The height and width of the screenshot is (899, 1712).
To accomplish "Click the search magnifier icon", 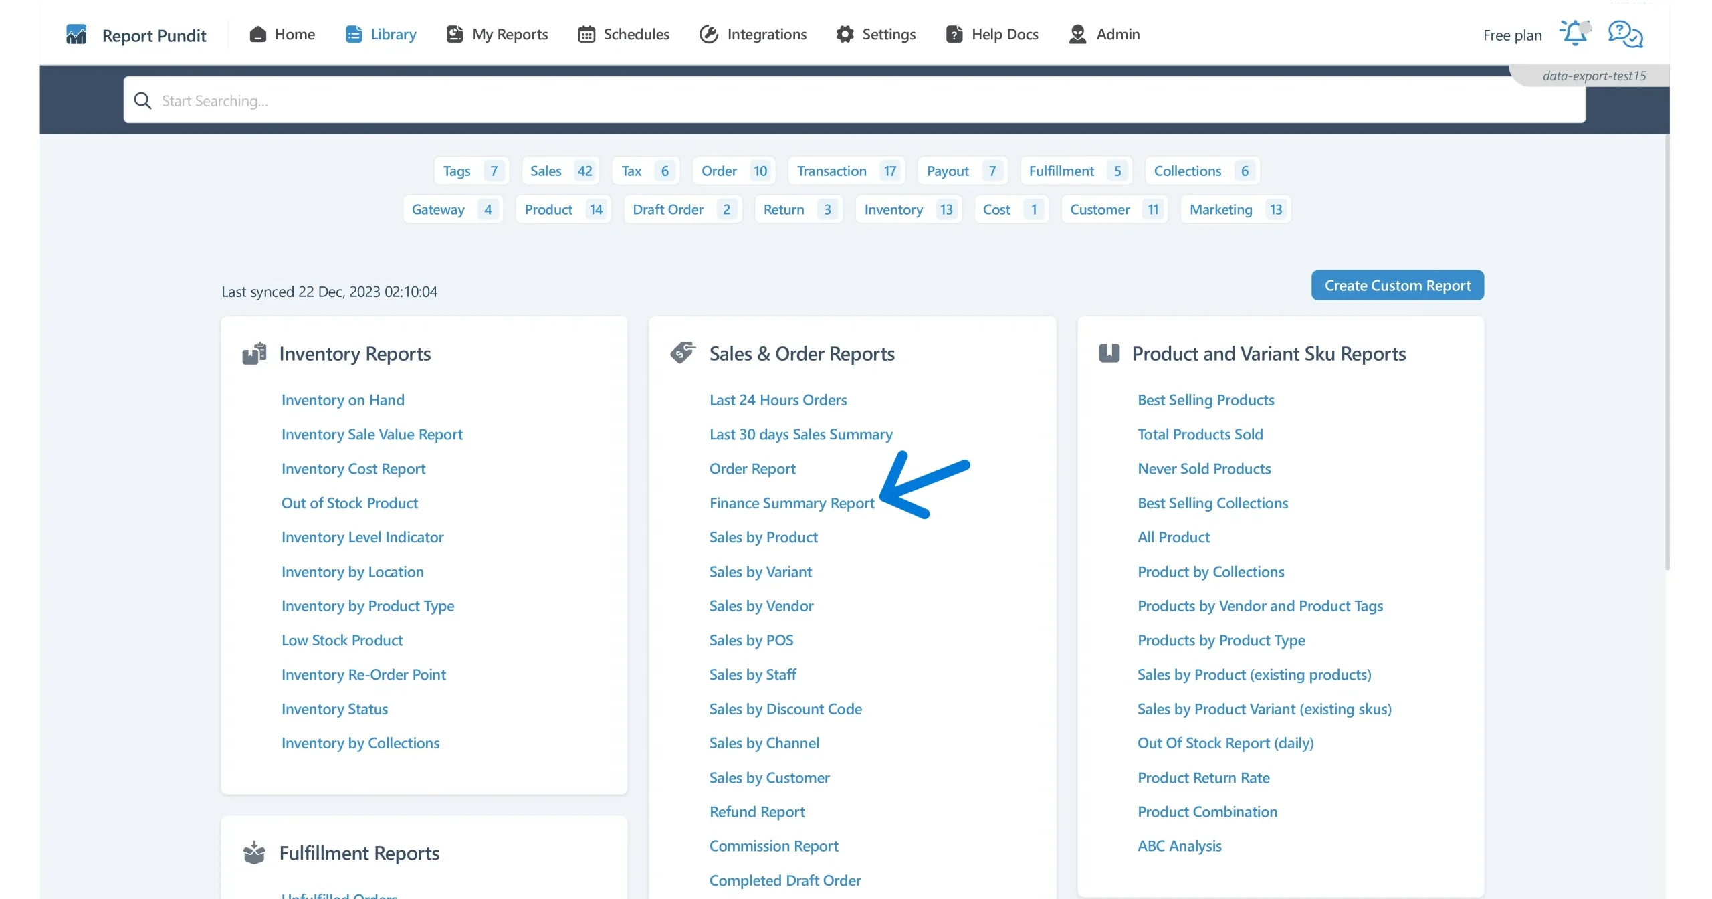I will click(142, 100).
